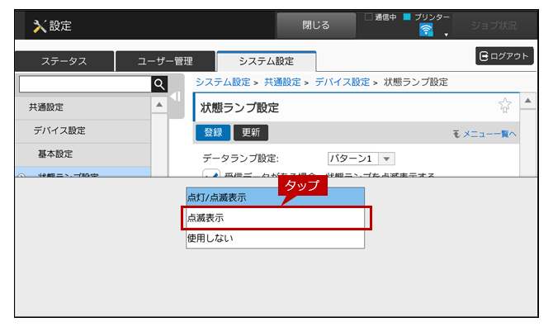Choose 点灯/点滅表示 option in list
The width and height of the screenshot is (553, 327).
tap(275, 197)
